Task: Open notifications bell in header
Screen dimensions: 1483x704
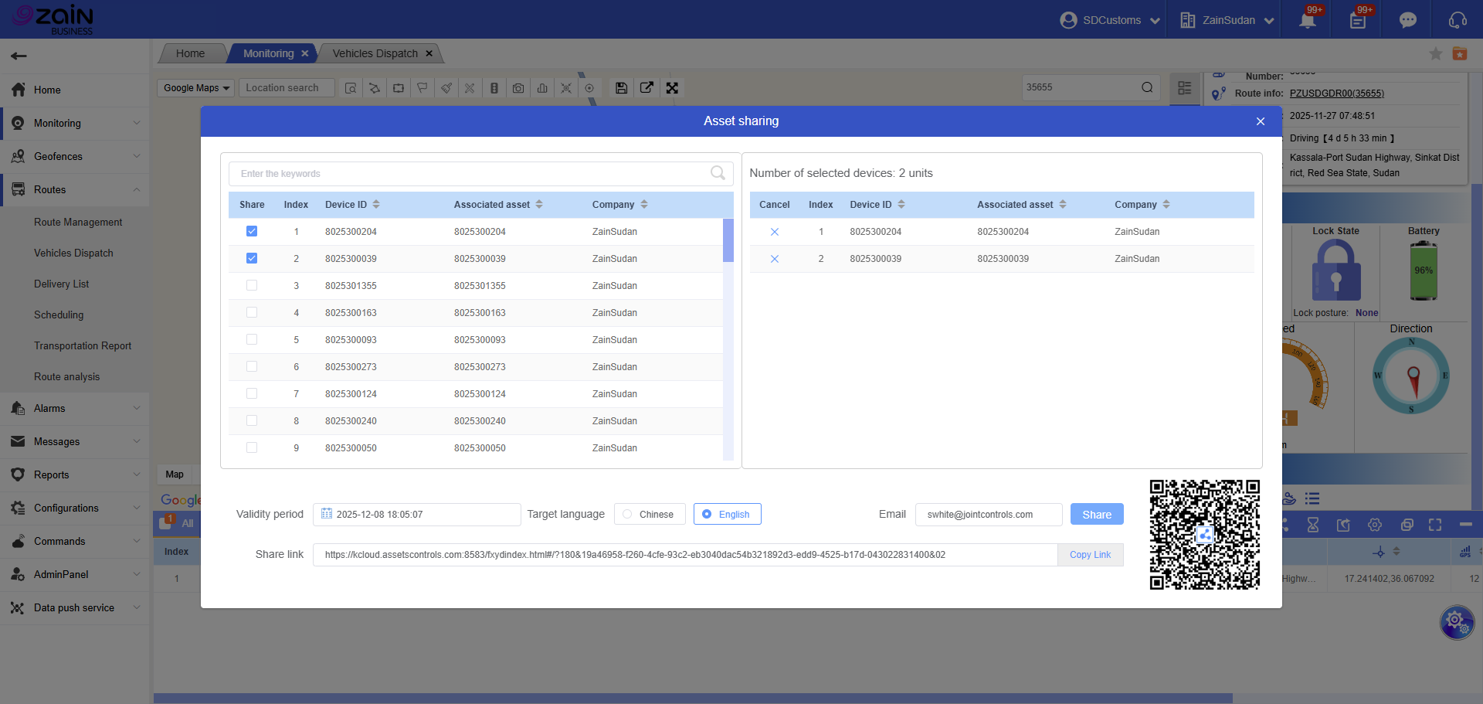Action: click(1307, 20)
